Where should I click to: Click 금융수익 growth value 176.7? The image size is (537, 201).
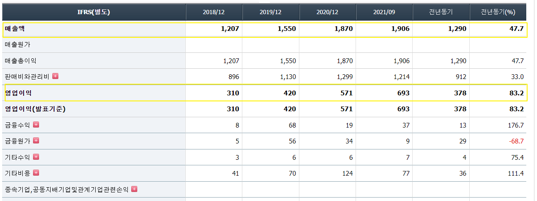pos(516,125)
